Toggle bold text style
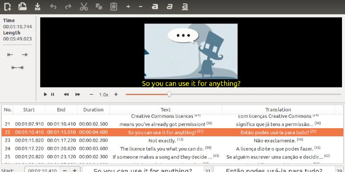Screen dimensions: 345x172 155,6
